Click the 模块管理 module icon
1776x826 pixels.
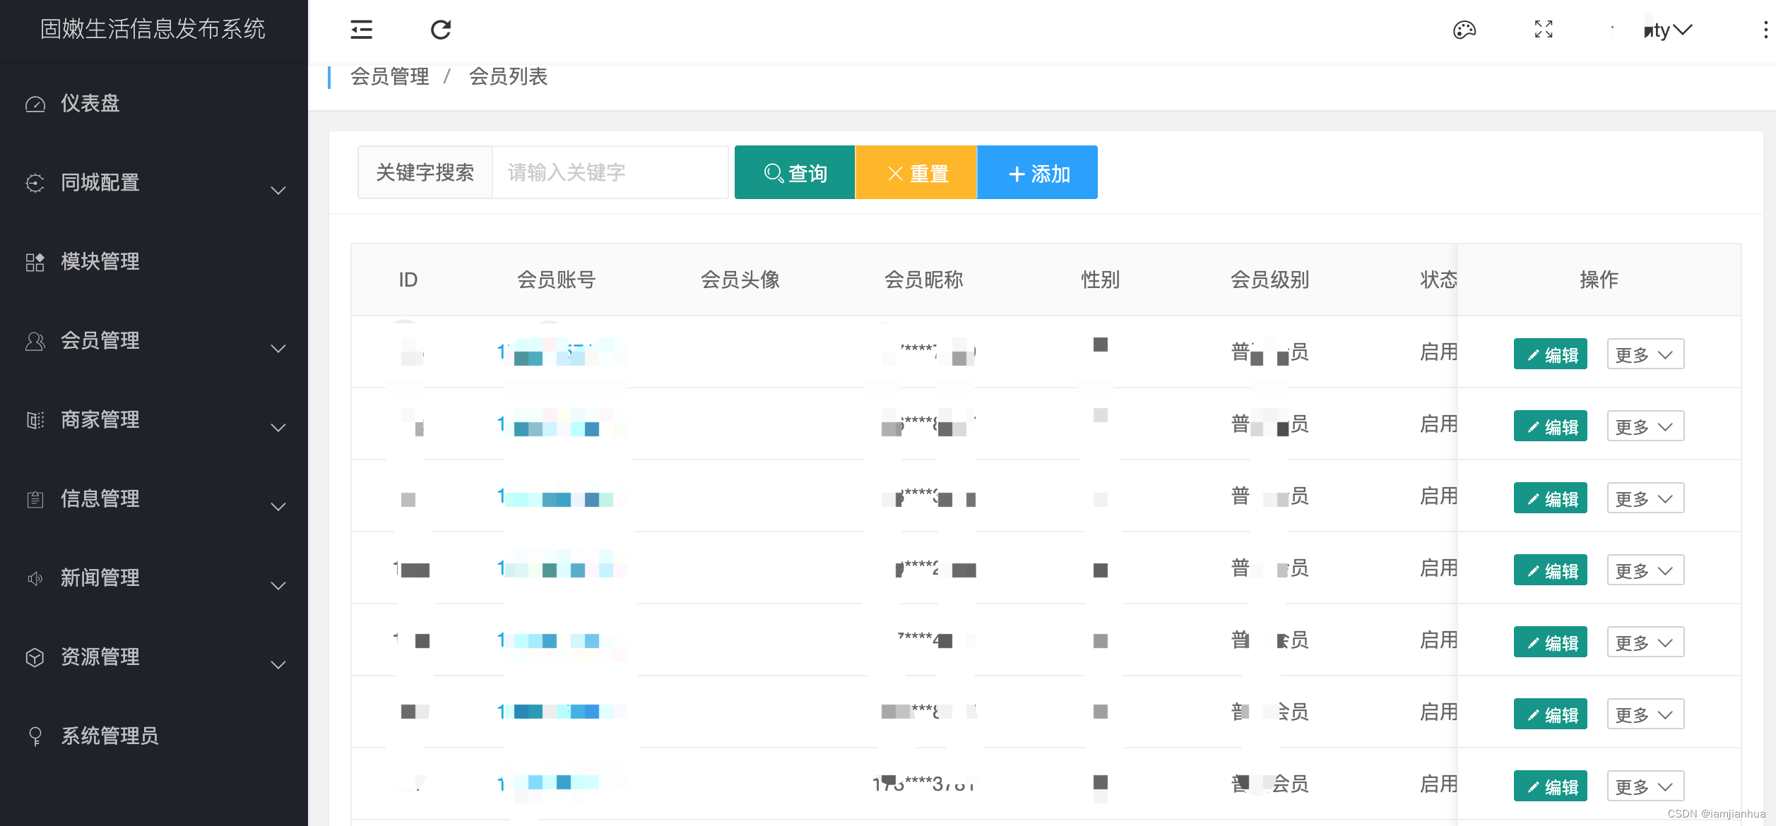pos(35,262)
